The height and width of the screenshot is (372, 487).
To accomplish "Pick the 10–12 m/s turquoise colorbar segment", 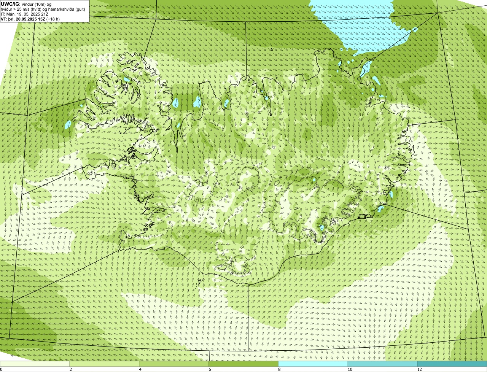I will (383, 364).
